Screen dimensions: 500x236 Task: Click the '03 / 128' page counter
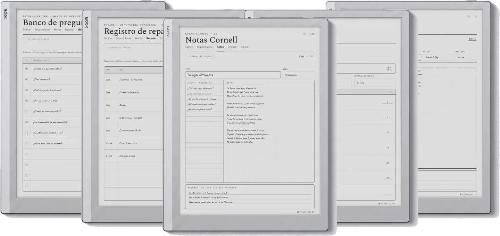[308, 34]
